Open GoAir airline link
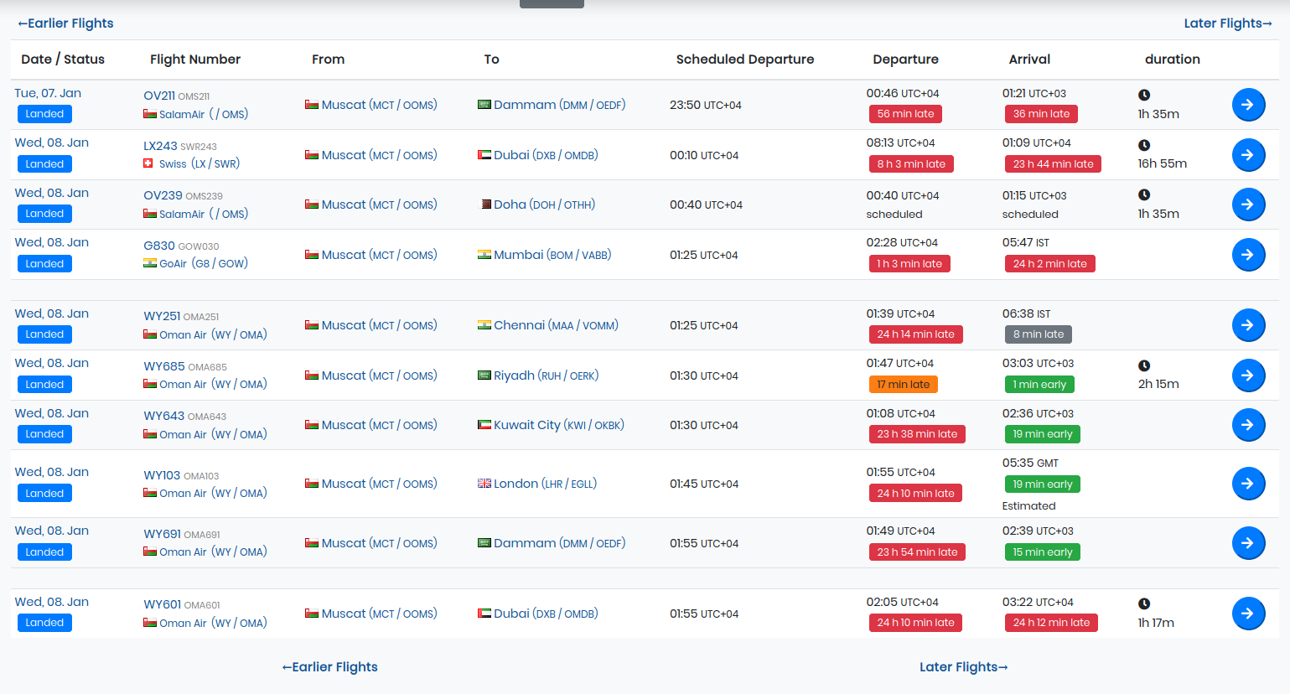This screenshot has width=1290, height=694. pyautogui.click(x=204, y=263)
